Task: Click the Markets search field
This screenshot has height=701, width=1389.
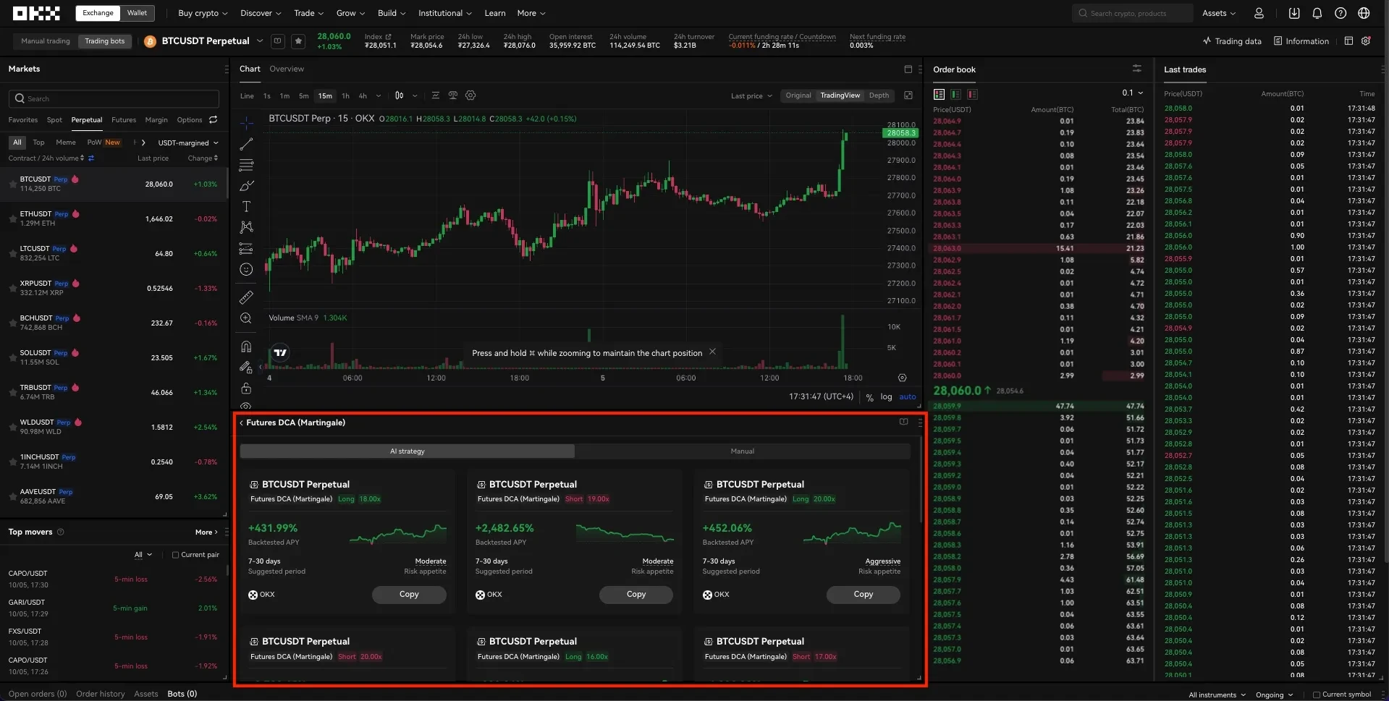Action: (114, 98)
